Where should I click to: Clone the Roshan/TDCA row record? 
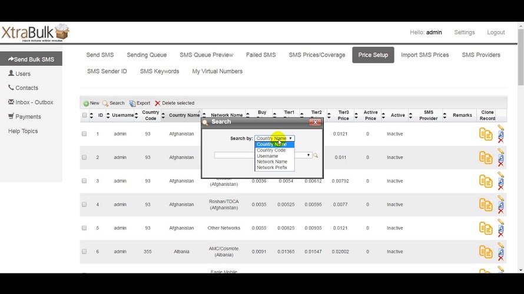(486, 205)
